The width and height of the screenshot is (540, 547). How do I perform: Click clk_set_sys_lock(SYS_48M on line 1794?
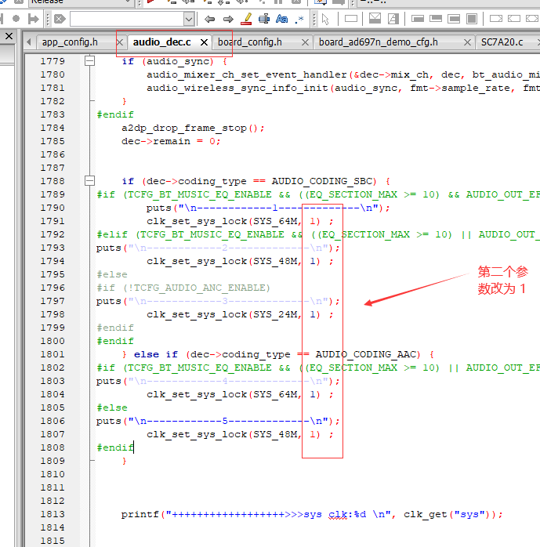223,261
